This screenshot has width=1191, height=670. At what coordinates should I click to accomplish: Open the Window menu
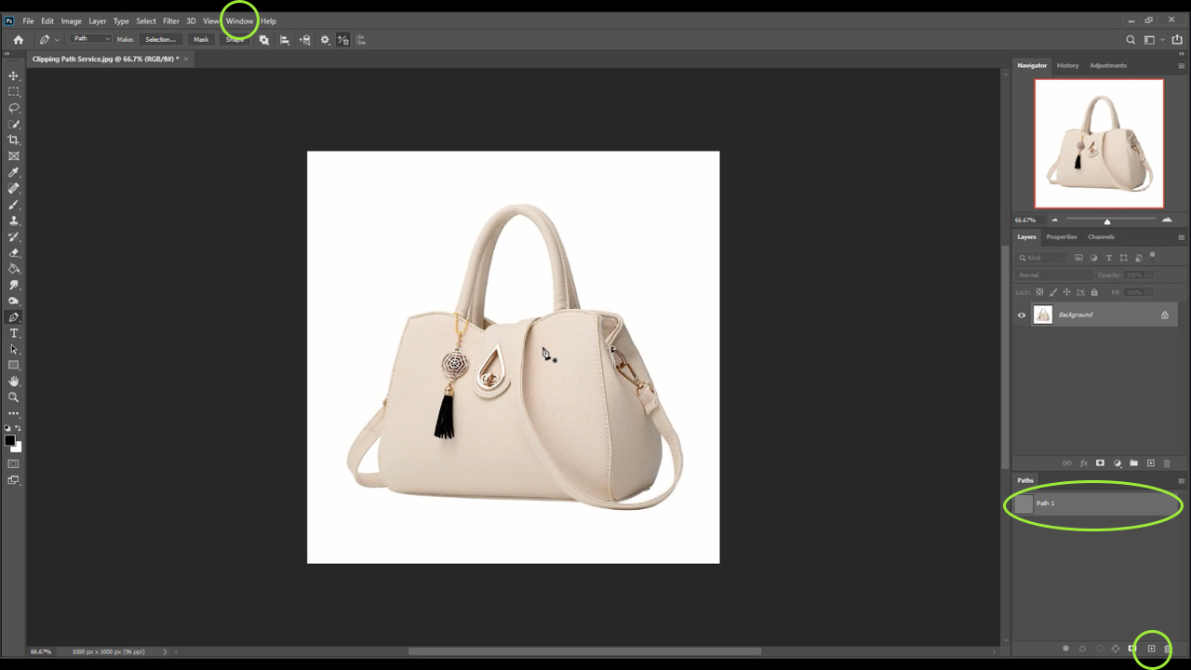pos(239,20)
